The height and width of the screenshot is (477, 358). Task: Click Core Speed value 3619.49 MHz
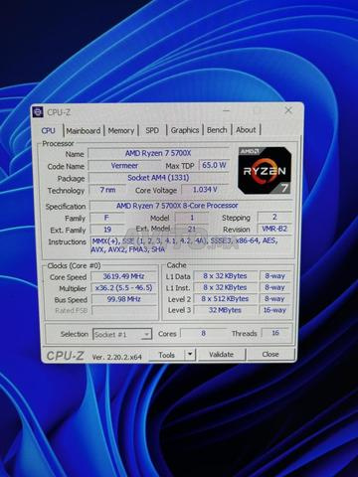pos(124,276)
